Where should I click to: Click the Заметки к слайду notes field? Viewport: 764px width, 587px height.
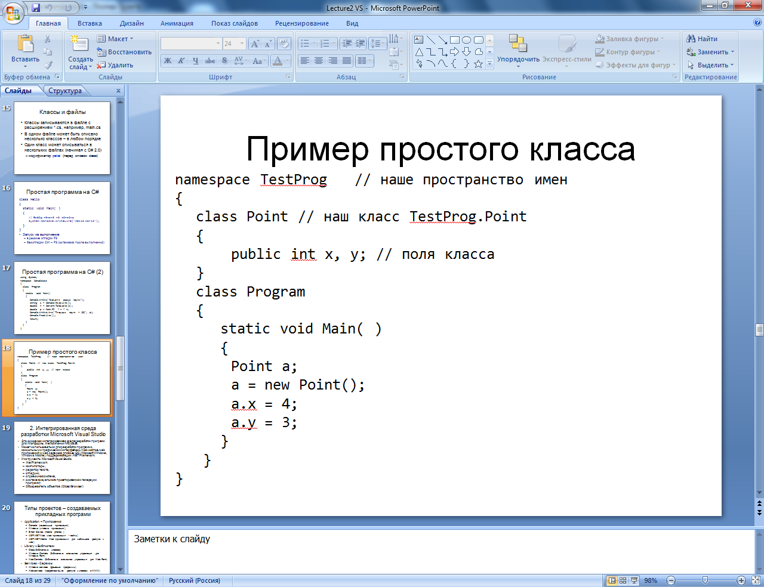441,552
